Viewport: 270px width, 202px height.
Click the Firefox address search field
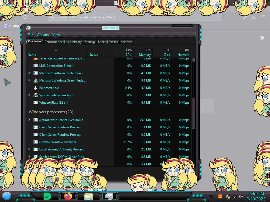point(135,17)
